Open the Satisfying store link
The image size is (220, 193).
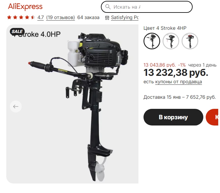[x=125, y=18]
